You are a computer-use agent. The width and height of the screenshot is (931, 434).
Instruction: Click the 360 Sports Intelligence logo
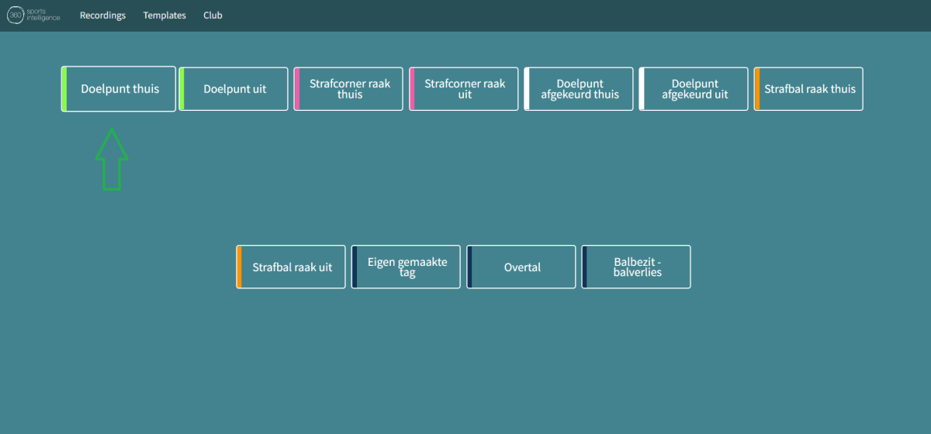pos(33,15)
